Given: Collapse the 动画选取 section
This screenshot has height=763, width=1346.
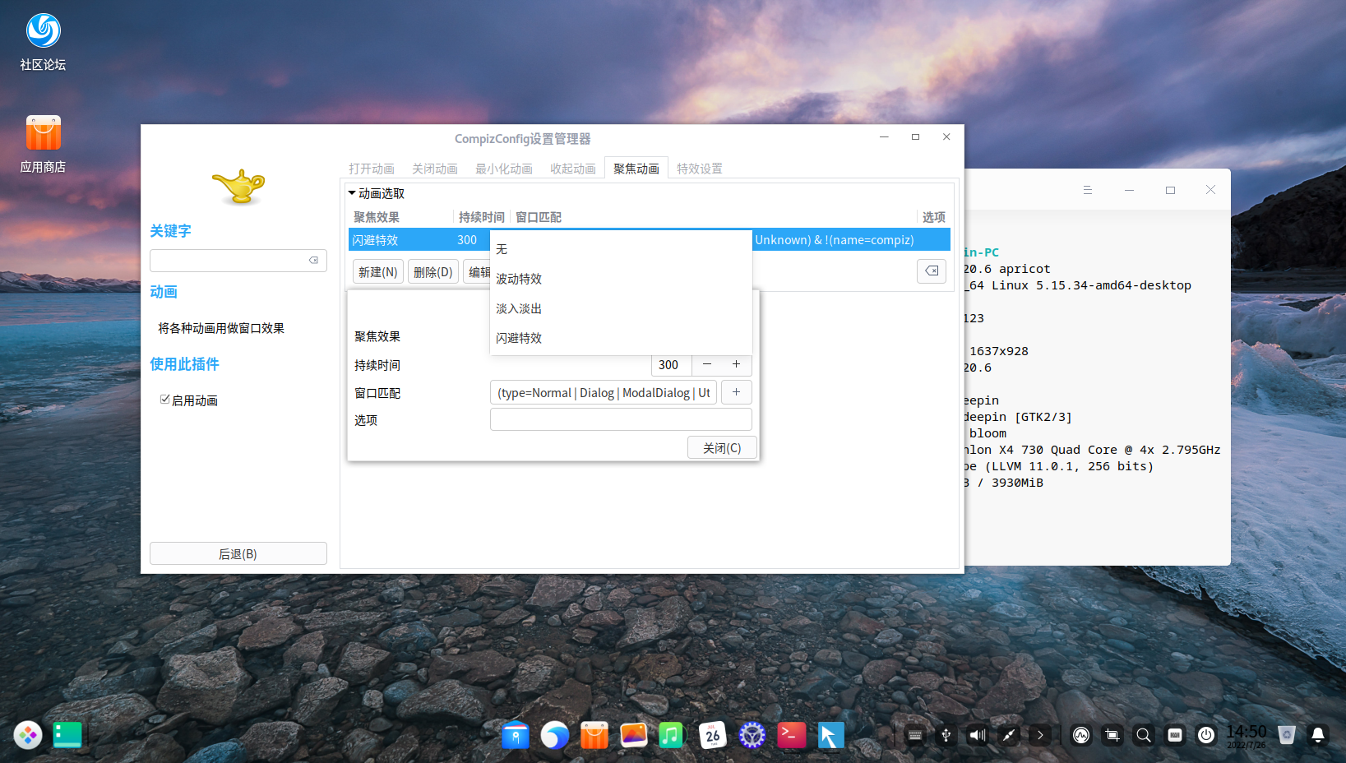Looking at the screenshot, I should tap(352, 193).
